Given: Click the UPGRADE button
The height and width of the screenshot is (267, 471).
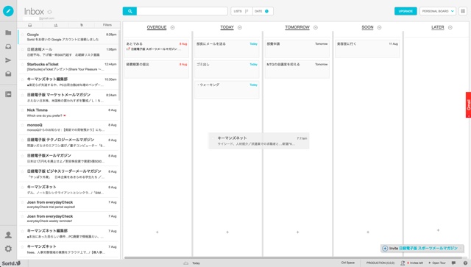Looking at the screenshot, I should 406,11.
